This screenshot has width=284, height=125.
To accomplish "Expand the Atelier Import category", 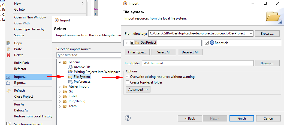I will coord(60,86).
